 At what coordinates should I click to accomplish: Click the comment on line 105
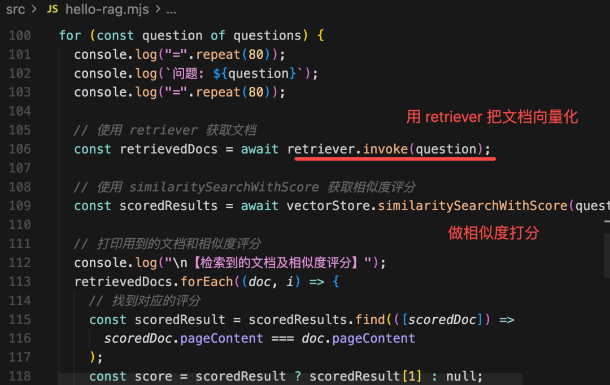click(165, 130)
